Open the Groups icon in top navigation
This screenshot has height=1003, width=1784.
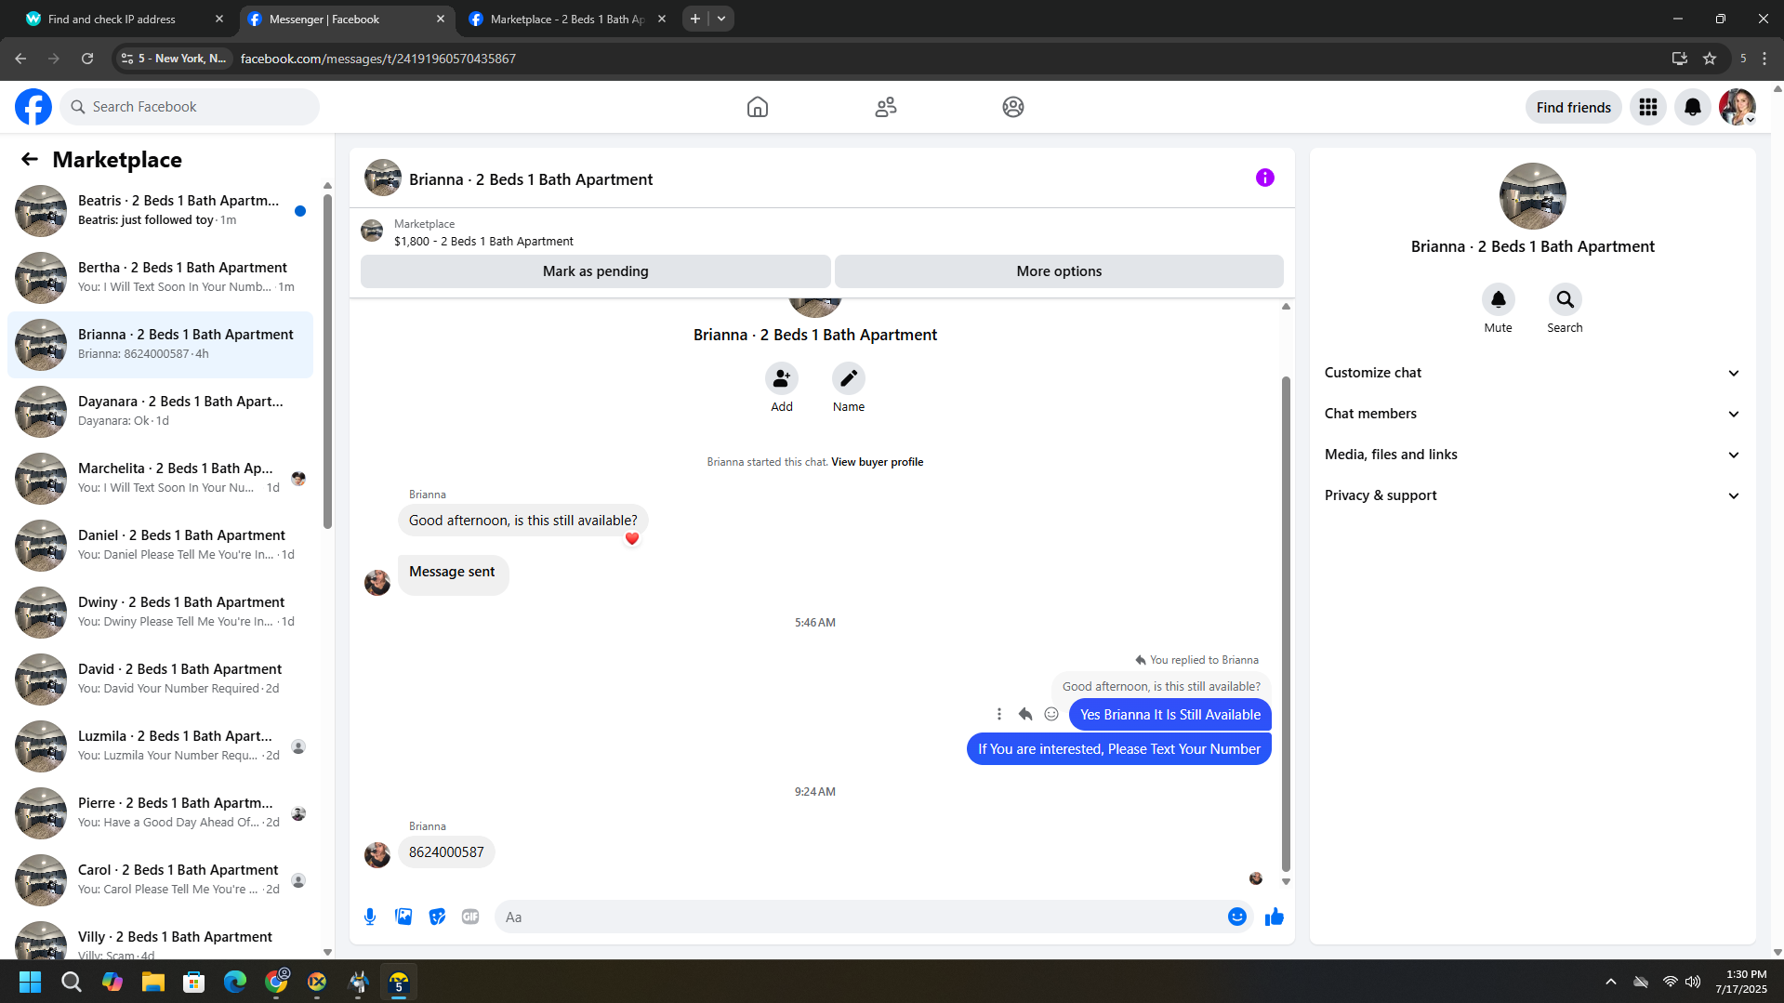pyautogui.click(x=1013, y=107)
